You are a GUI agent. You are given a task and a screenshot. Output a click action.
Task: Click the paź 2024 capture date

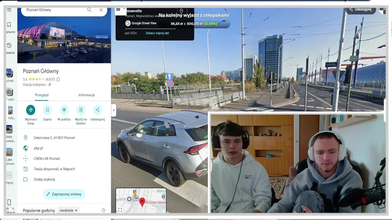click(131, 33)
